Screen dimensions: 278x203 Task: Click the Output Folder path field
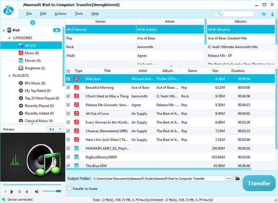[158, 178]
